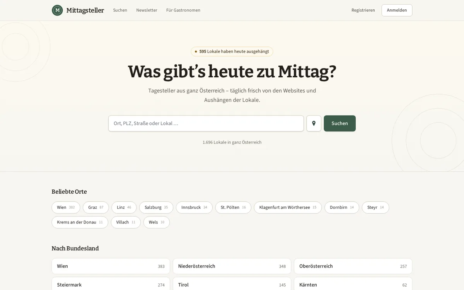Select Krems an der Donau chip
This screenshot has height=290, width=464.
80,222
